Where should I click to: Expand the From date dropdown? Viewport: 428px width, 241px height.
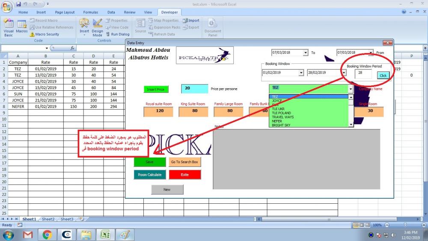tap(371, 52)
